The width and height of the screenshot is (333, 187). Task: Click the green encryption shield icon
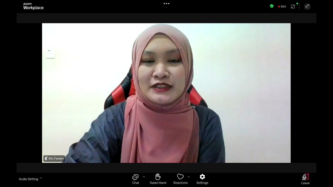coord(272,6)
